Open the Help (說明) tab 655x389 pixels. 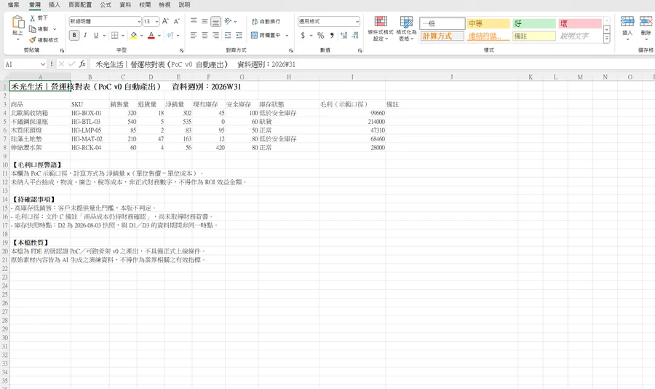tap(184, 4)
